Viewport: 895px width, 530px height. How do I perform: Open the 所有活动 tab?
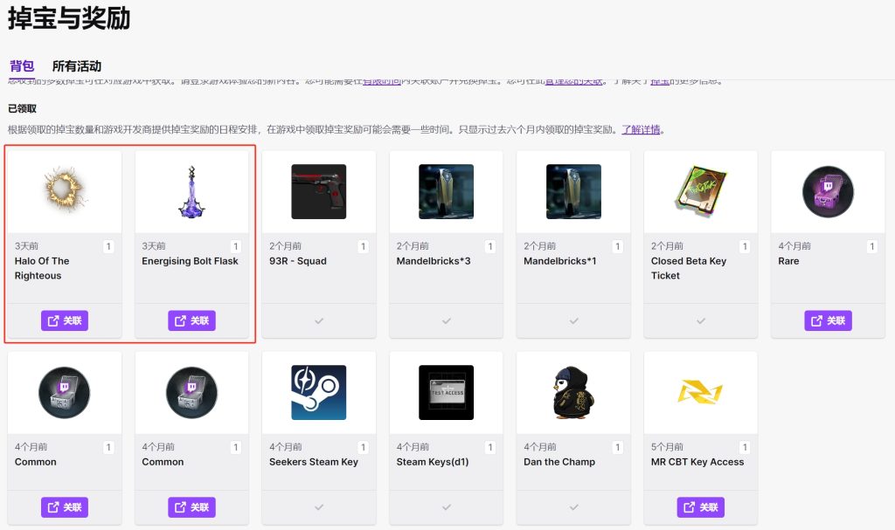tap(77, 66)
